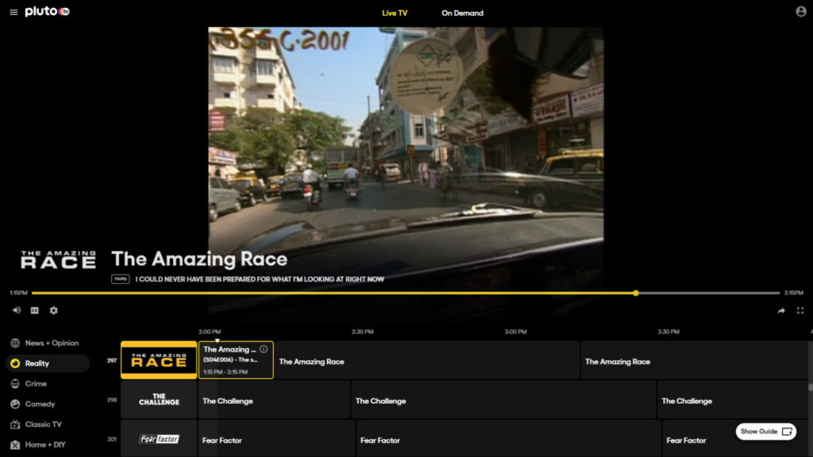Click channel number 298
Screen dimensions: 813x457
[111, 400]
